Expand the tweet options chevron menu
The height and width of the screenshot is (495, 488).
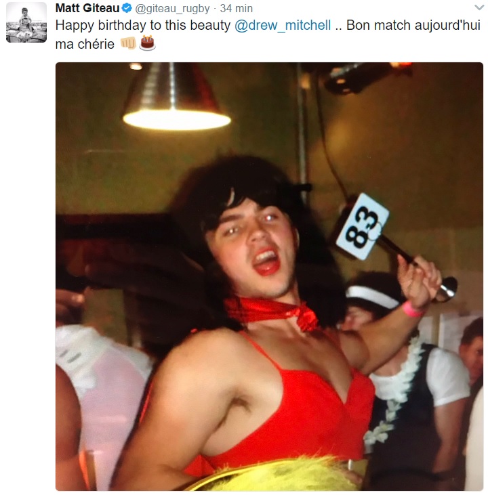[x=479, y=7]
